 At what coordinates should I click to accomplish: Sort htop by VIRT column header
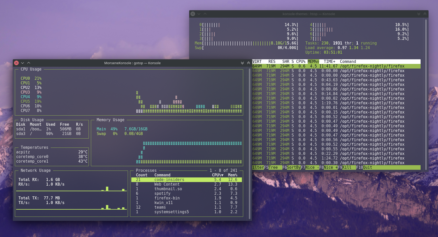(x=257, y=62)
